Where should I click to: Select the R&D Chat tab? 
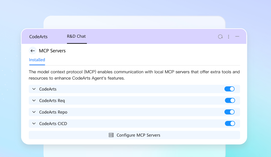[76, 36]
